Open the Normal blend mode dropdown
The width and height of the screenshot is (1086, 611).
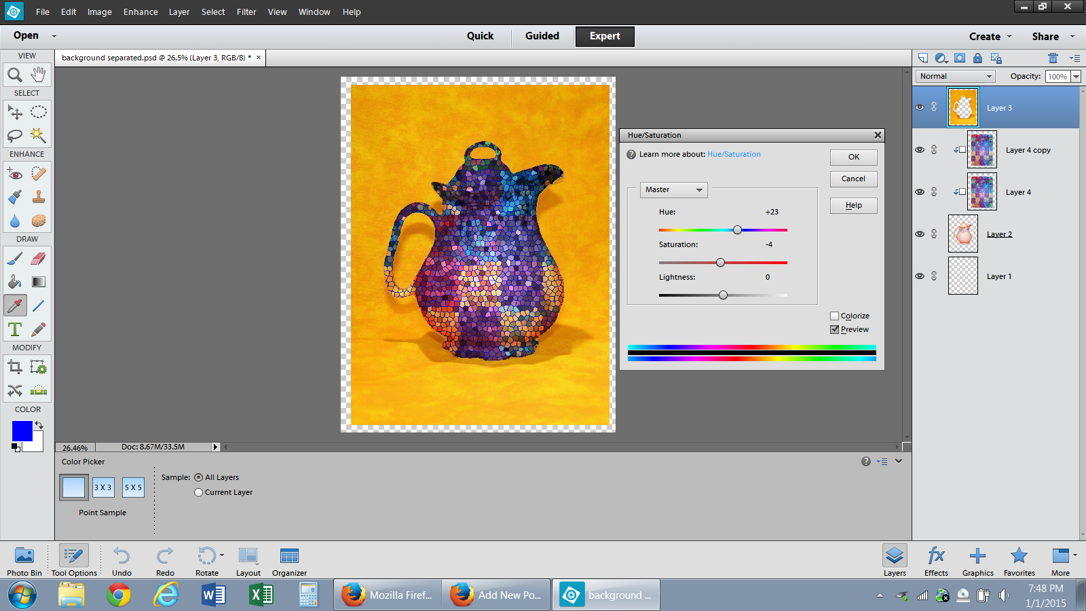click(956, 77)
